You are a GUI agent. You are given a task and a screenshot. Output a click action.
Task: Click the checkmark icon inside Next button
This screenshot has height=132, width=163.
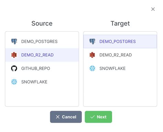pyautogui.click(x=93, y=117)
